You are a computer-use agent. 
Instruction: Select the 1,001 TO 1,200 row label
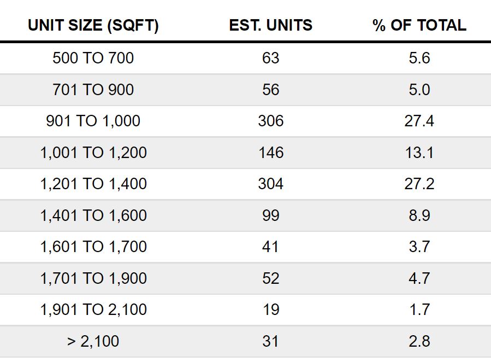coord(93,153)
